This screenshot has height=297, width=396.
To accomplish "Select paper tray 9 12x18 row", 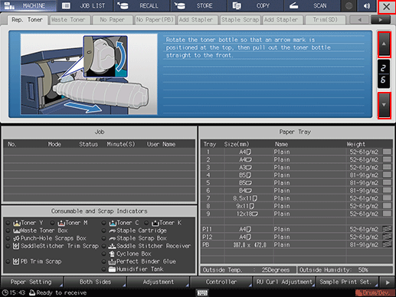I will (x=296, y=214).
